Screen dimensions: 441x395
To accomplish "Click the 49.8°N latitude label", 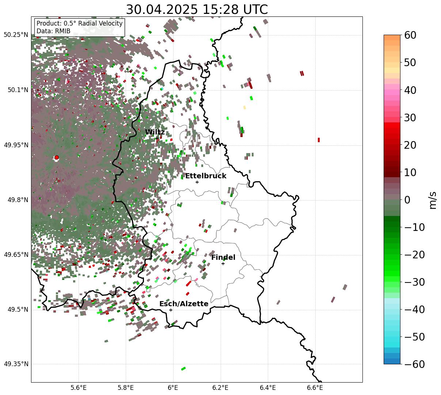I will click(18, 200).
